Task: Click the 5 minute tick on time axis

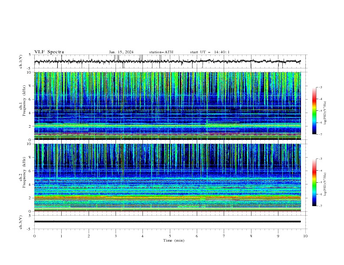Action: click(x=170, y=236)
